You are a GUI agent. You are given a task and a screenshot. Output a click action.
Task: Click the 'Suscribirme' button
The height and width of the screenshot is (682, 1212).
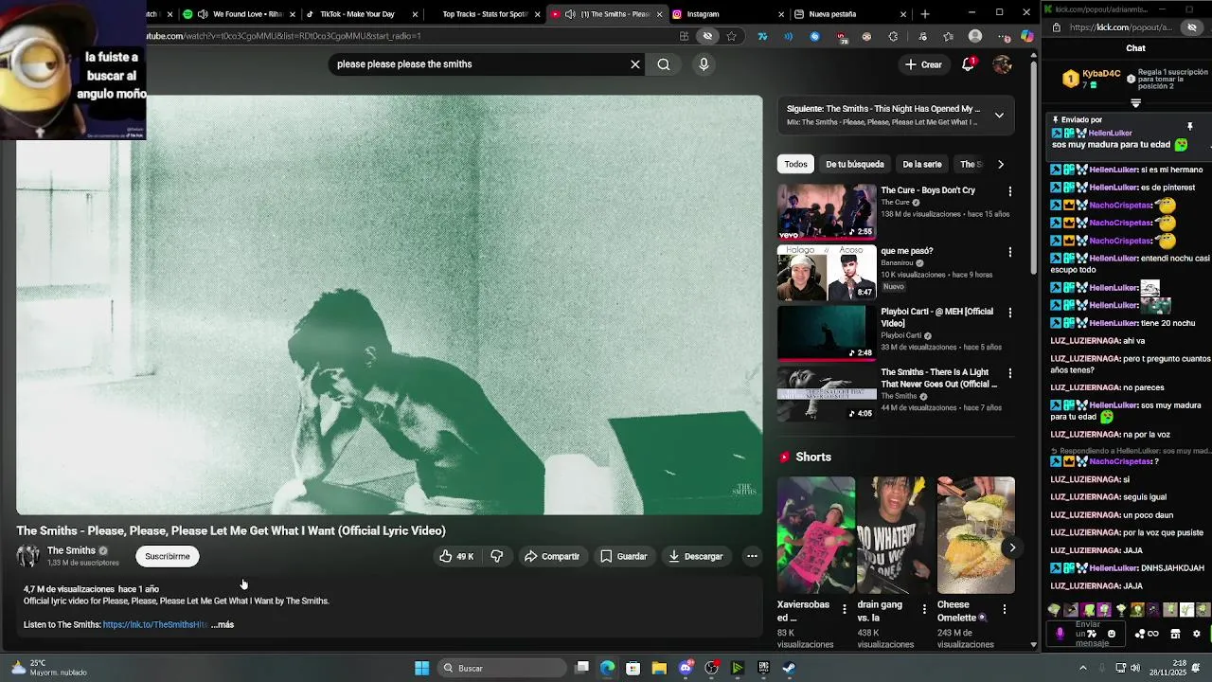[168, 556]
